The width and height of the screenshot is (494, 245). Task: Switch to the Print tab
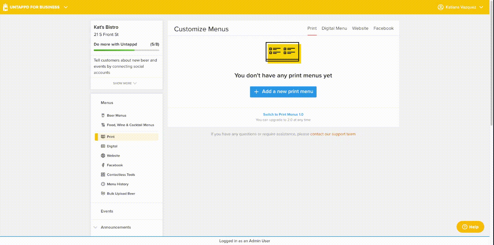point(312,28)
